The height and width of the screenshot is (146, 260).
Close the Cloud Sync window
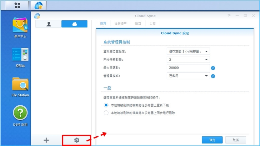pos(253,16)
